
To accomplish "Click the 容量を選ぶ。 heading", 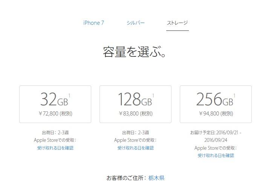I will (x=135, y=52).
